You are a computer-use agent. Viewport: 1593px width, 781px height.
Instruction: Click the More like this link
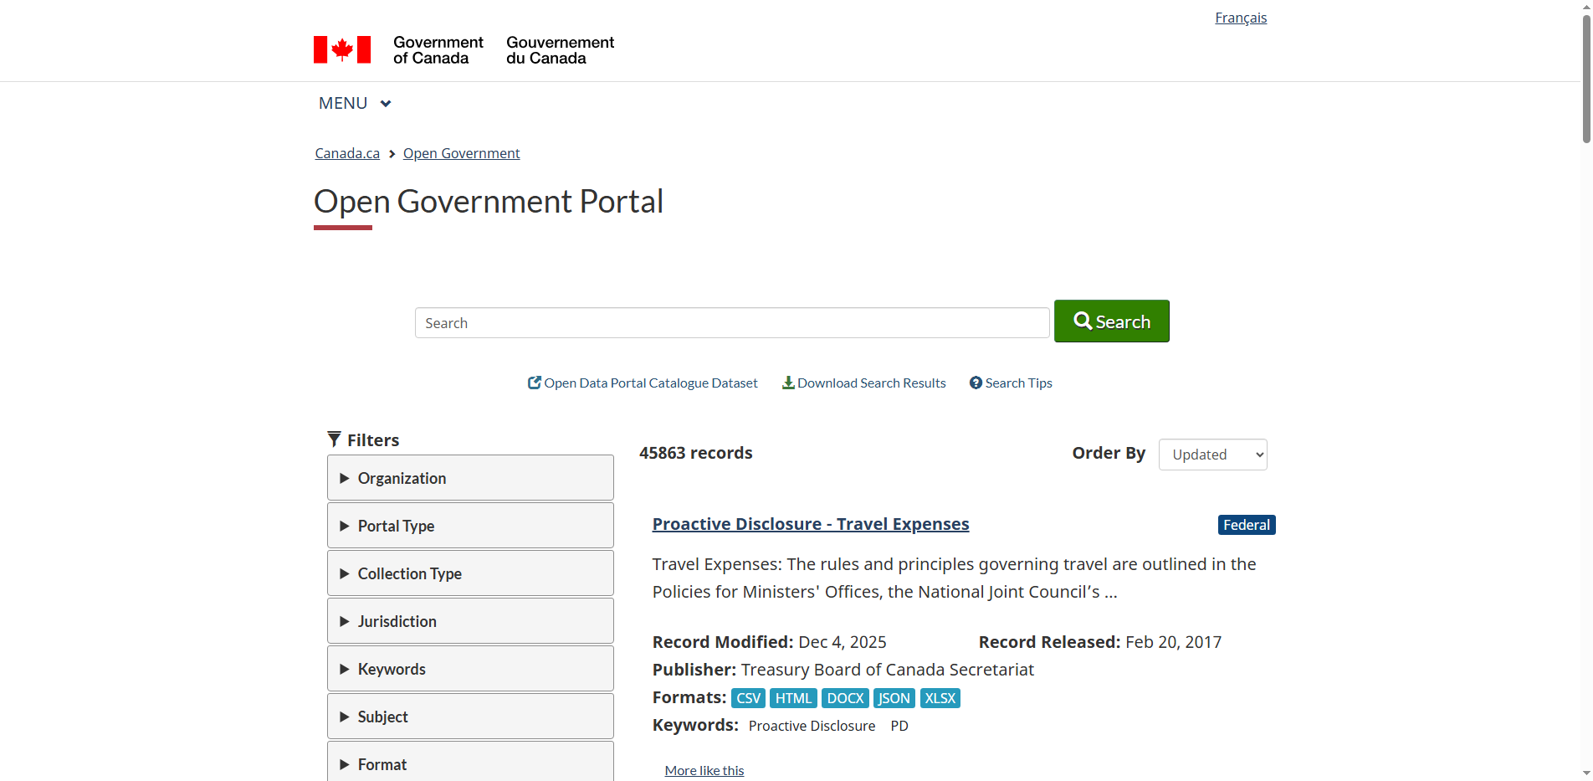coord(704,769)
